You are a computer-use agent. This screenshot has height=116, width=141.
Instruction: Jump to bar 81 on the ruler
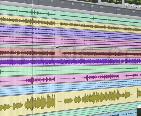(63, 2)
